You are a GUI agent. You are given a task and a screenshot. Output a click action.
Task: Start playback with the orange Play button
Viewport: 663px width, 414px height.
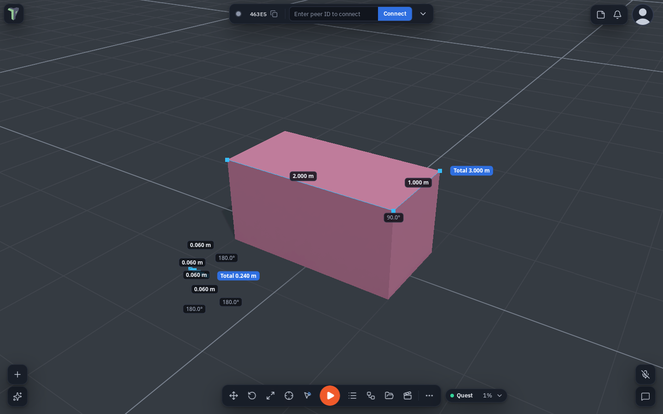[330, 396]
